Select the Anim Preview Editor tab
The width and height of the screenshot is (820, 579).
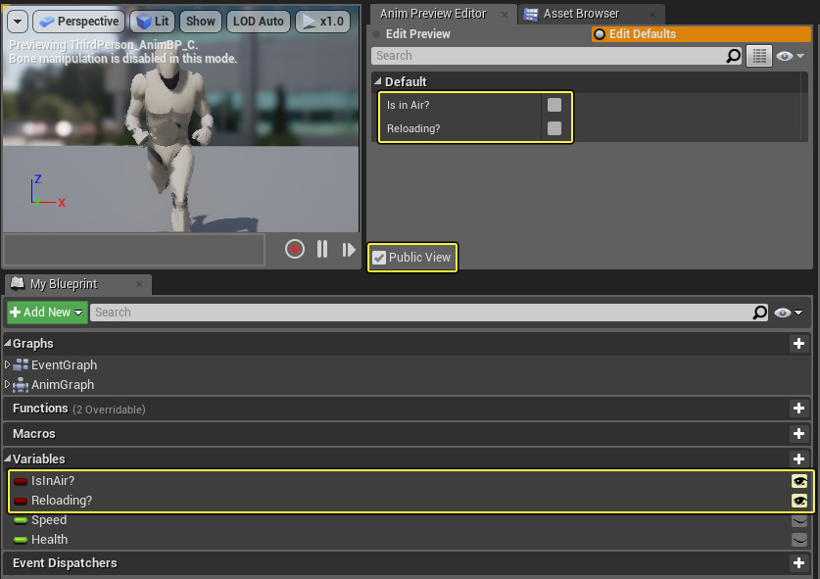point(434,14)
